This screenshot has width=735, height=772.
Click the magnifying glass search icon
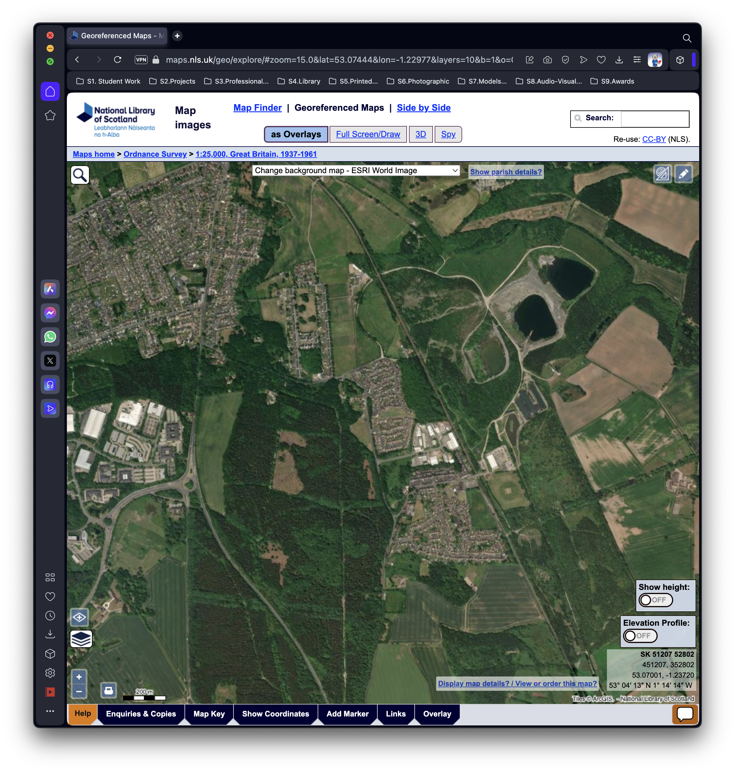80,175
